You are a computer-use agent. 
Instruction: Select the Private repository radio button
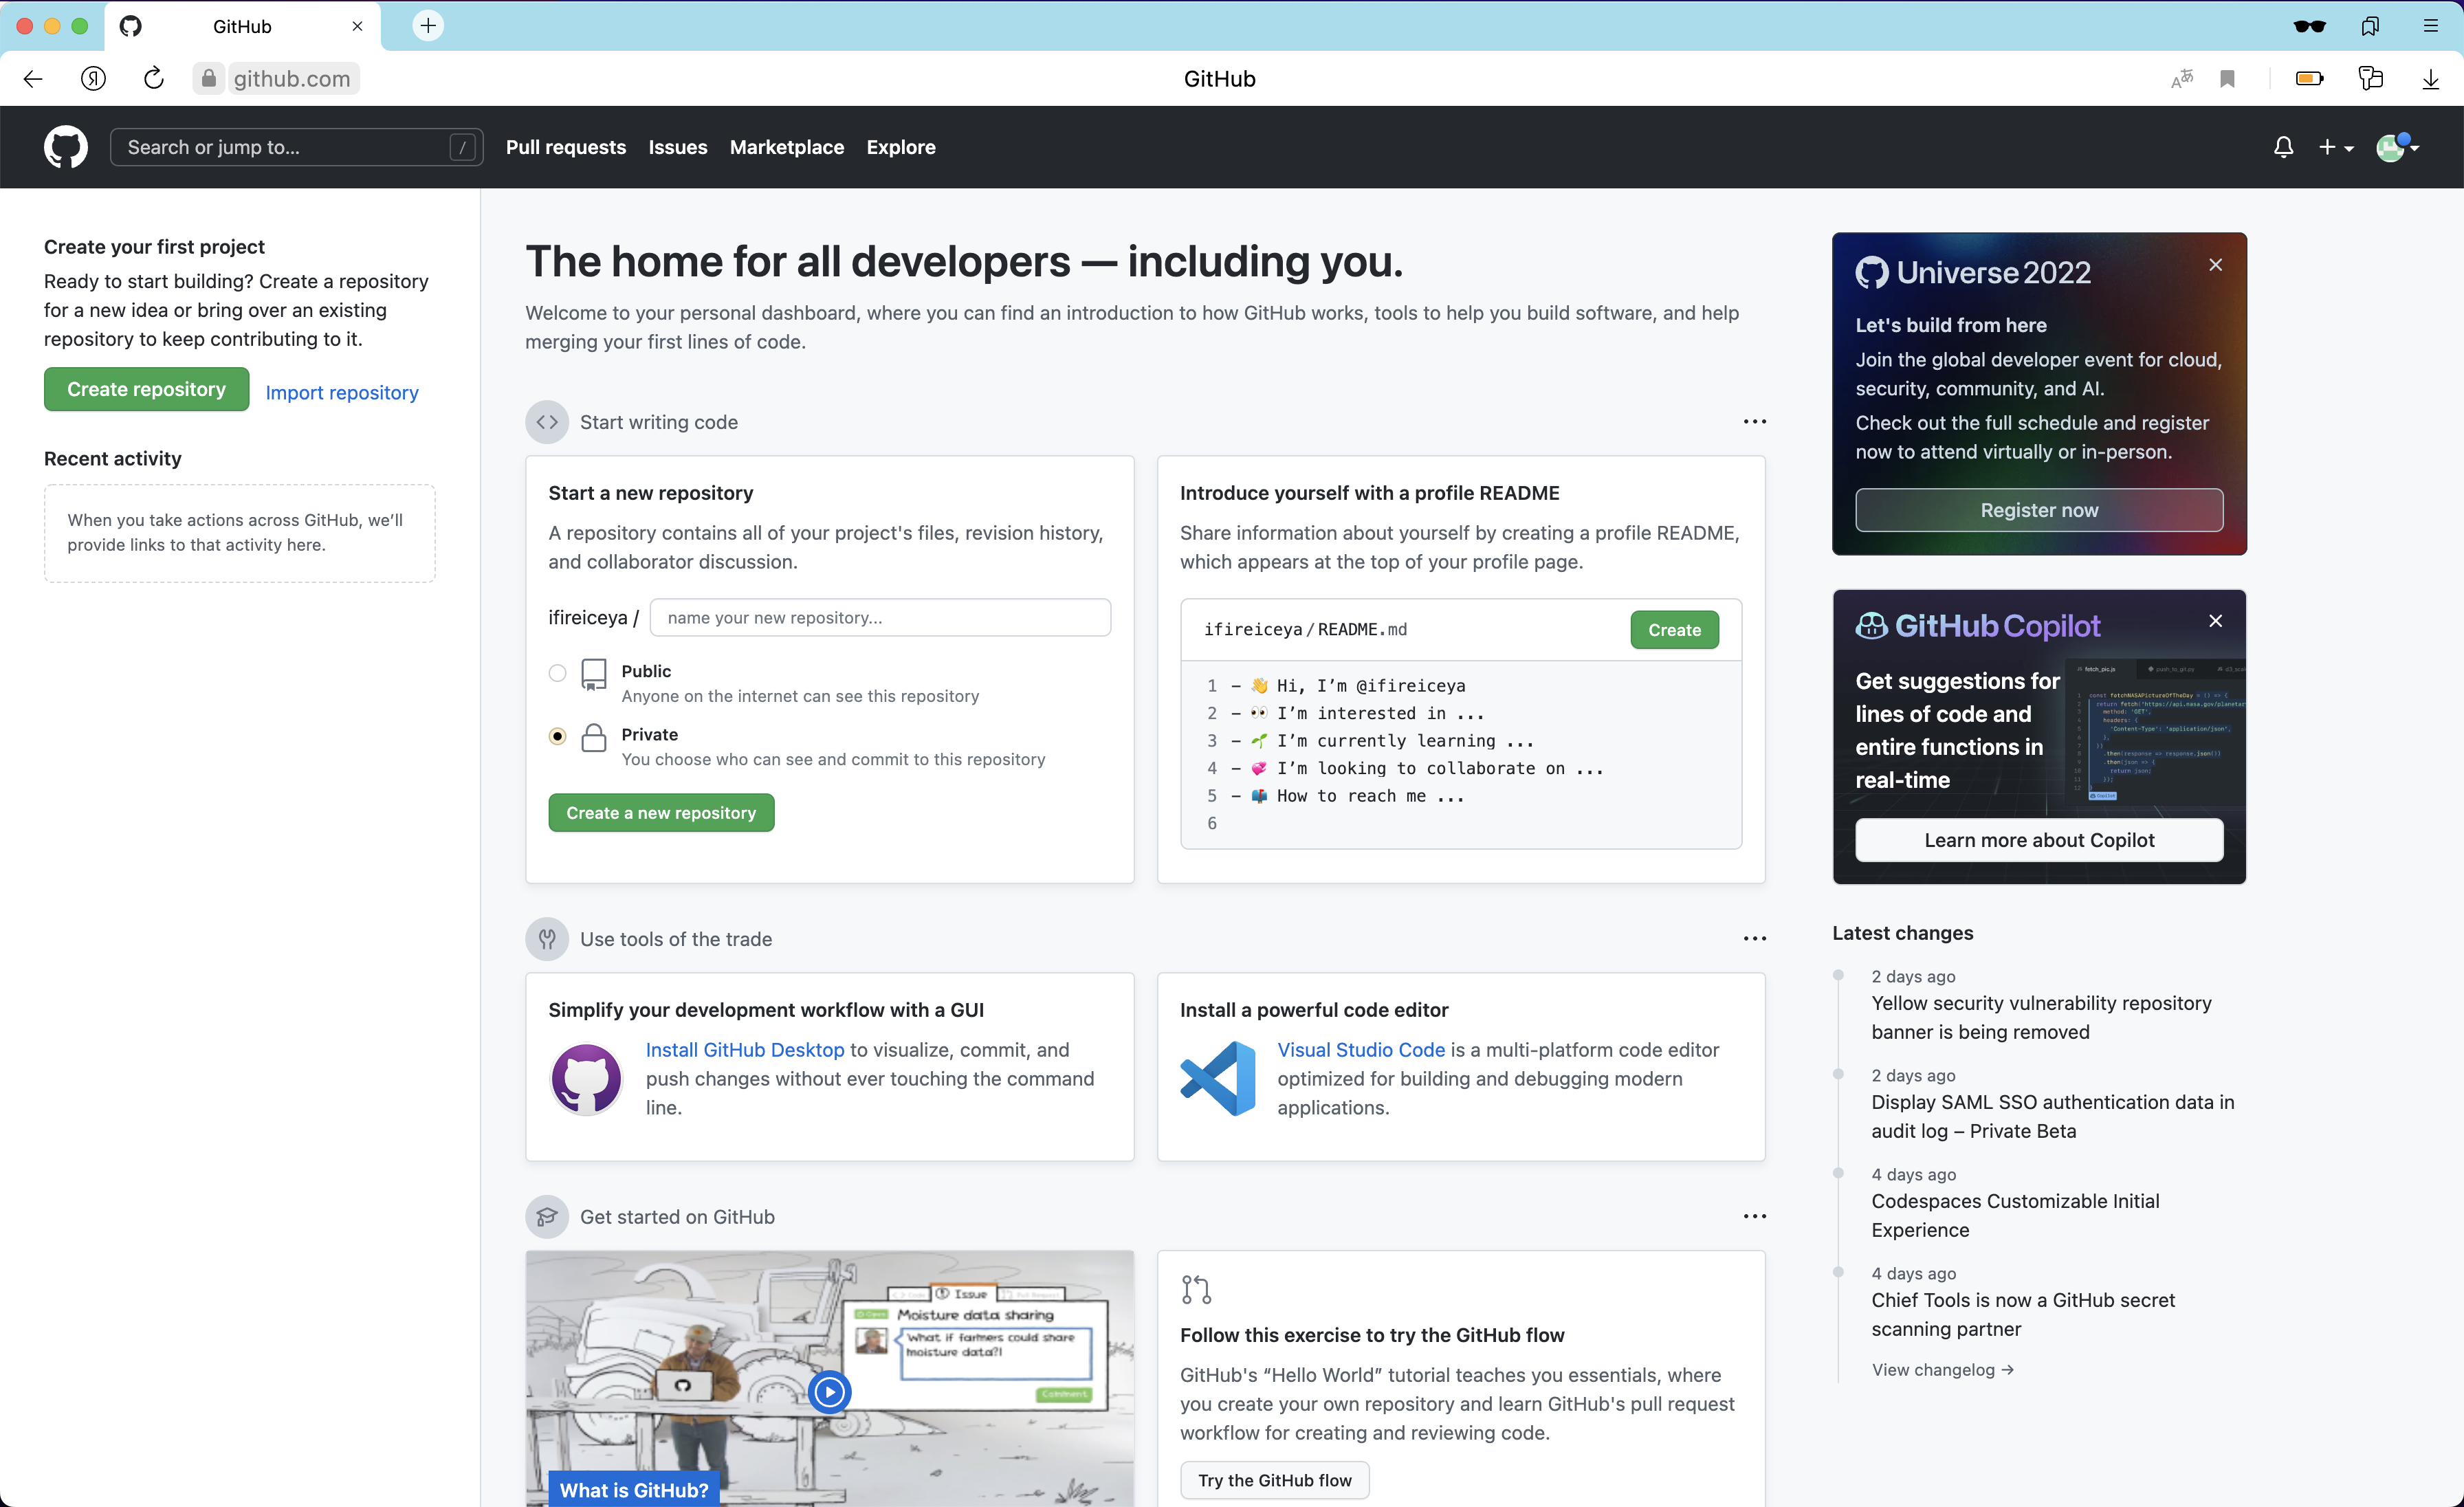pos(558,736)
